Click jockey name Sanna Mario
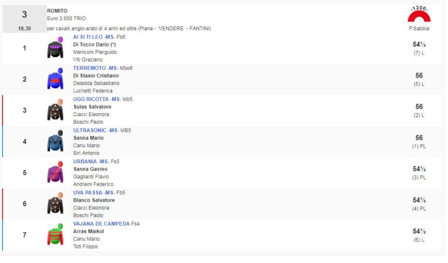Screen dimensions: 448x263 (88, 138)
